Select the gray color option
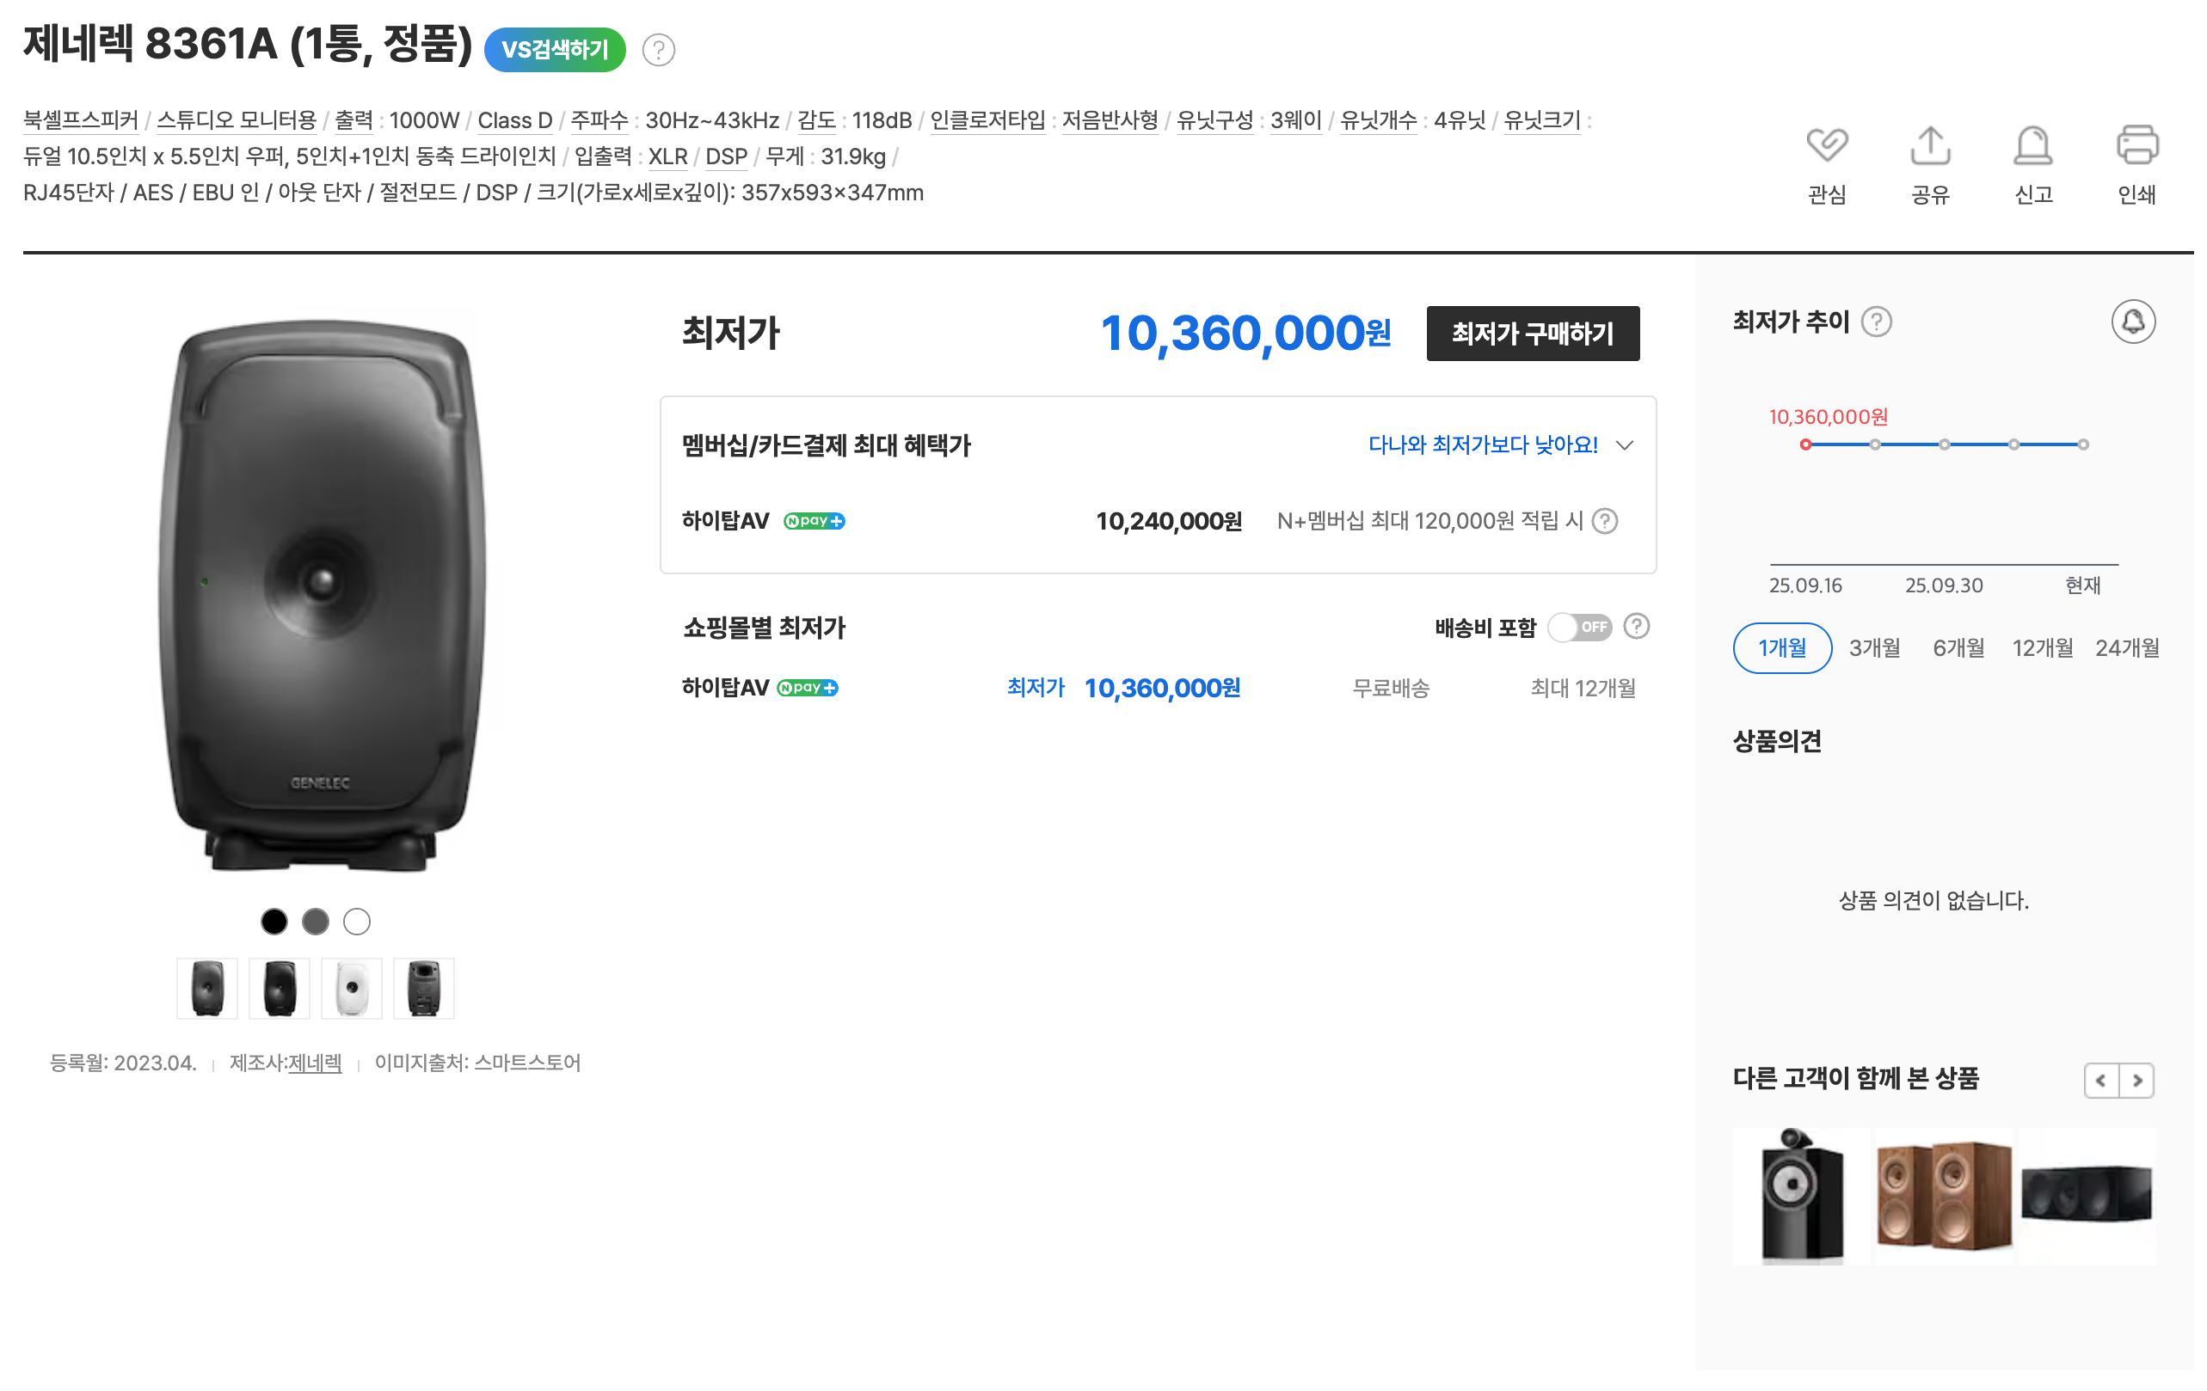 pos(316,921)
